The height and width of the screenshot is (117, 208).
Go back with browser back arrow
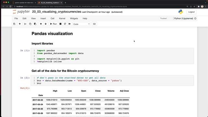4,6
